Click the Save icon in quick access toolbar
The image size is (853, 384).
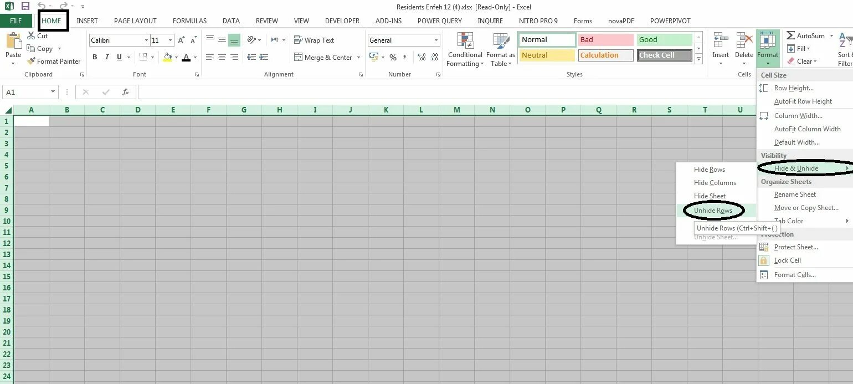click(x=25, y=7)
